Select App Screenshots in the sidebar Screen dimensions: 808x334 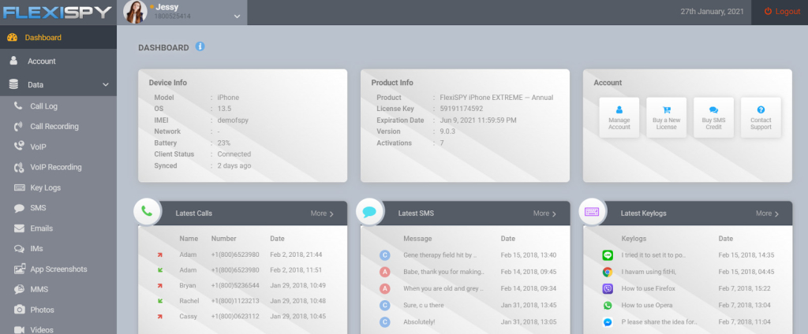tap(58, 269)
